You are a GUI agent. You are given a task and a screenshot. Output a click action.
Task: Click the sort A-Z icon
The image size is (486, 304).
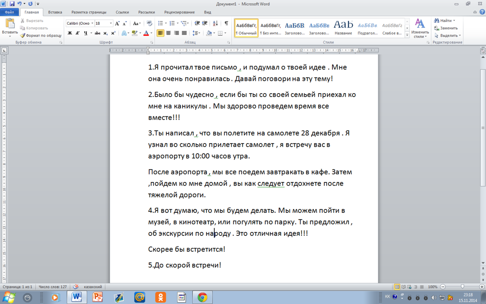[x=215, y=23]
